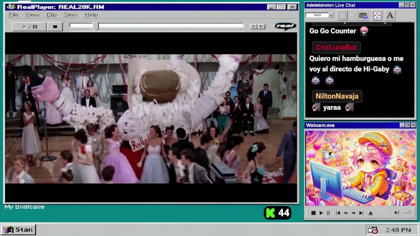Click the copy documents icon in Live Chat

pyautogui.click(x=353, y=15)
